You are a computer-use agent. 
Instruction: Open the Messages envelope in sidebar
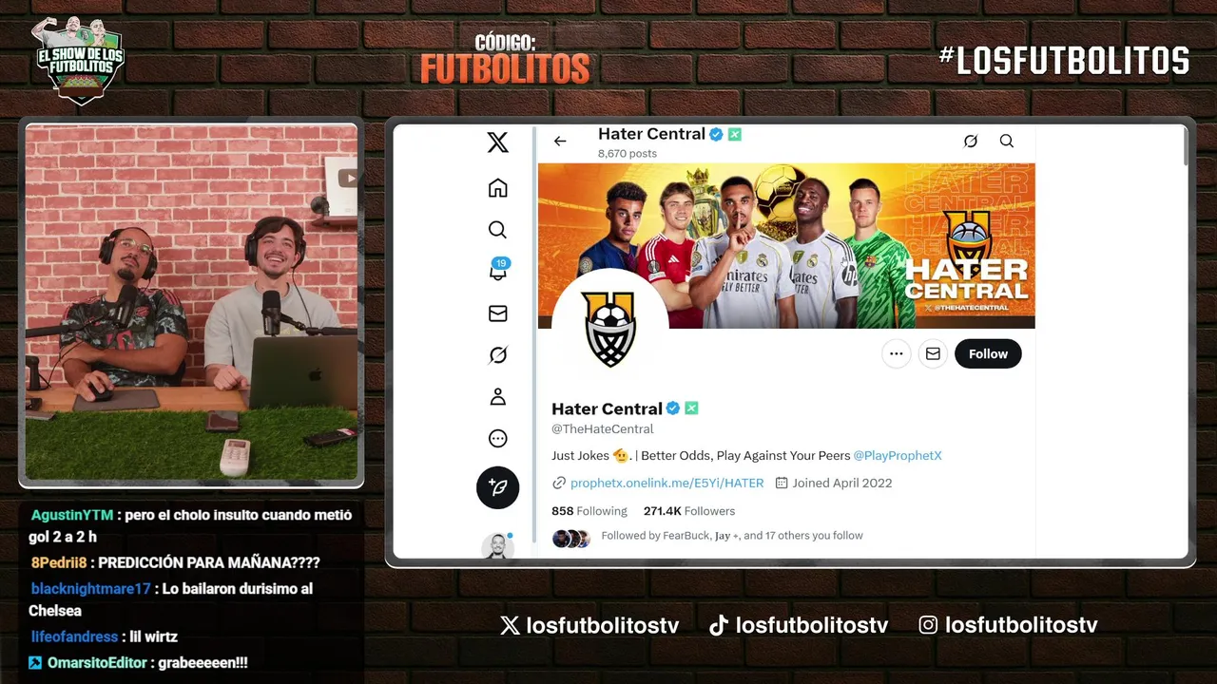pyautogui.click(x=497, y=313)
